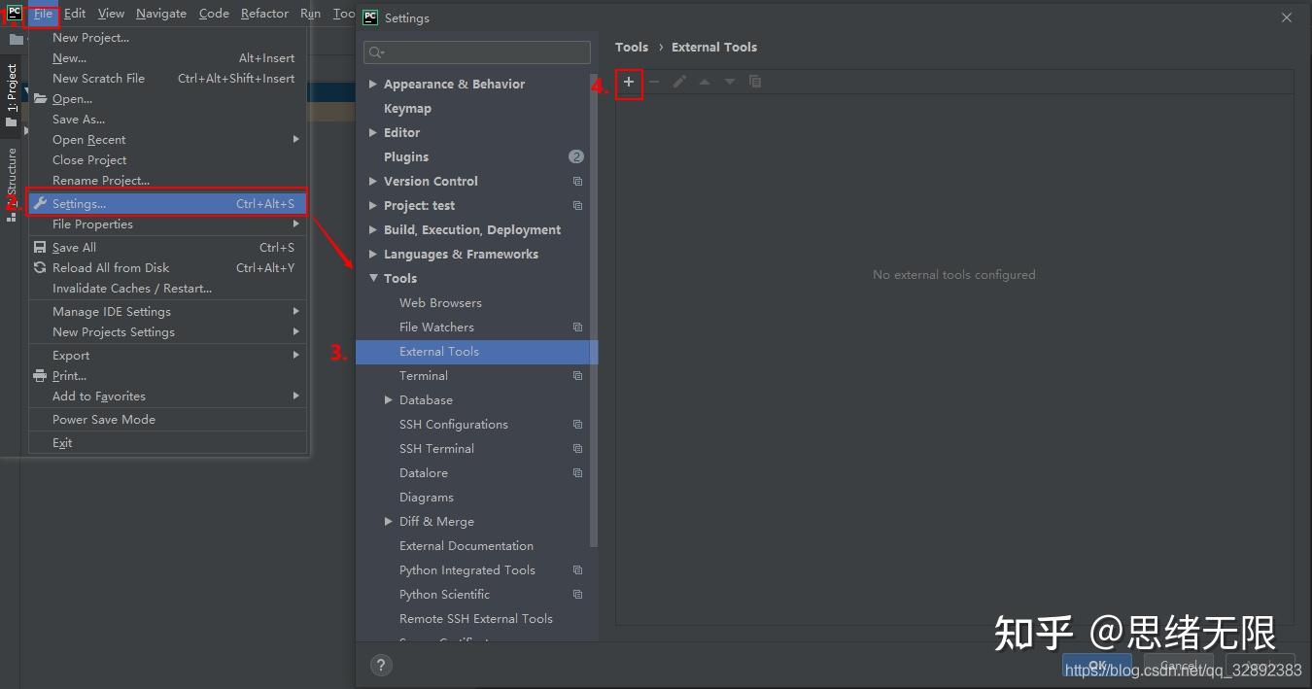
Task: Click the move up arrow icon
Action: click(705, 82)
